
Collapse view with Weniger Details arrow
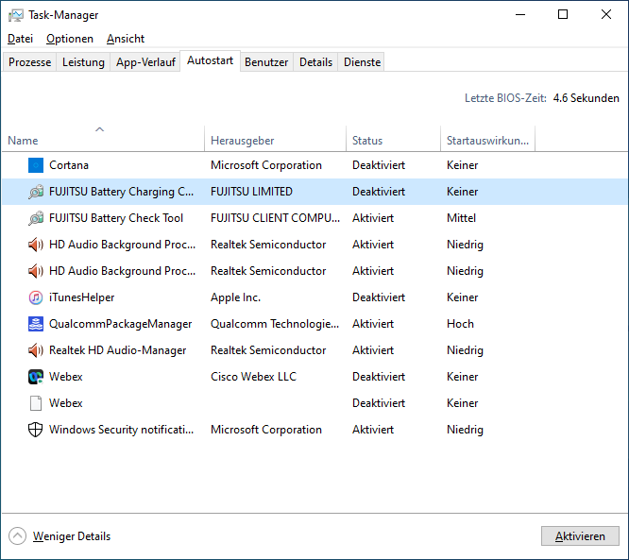point(17,536)
